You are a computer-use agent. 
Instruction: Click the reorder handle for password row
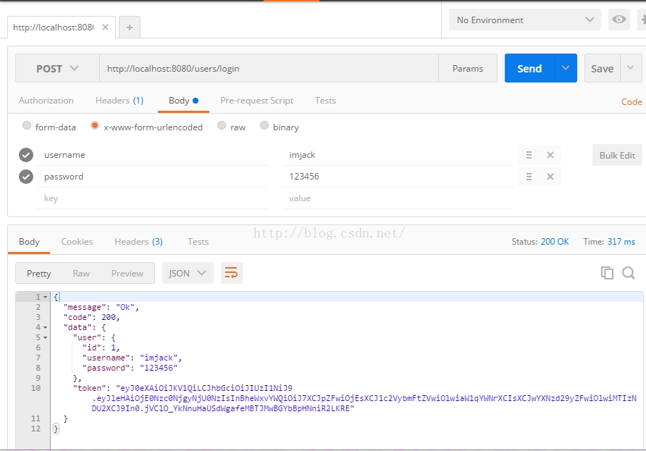pyautogui.click(x=529, y=177)
